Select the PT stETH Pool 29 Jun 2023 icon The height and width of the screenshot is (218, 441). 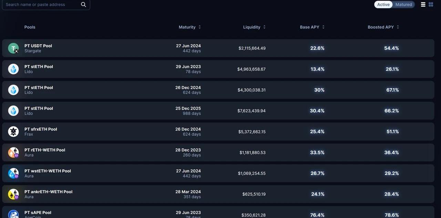coord(13,69)
